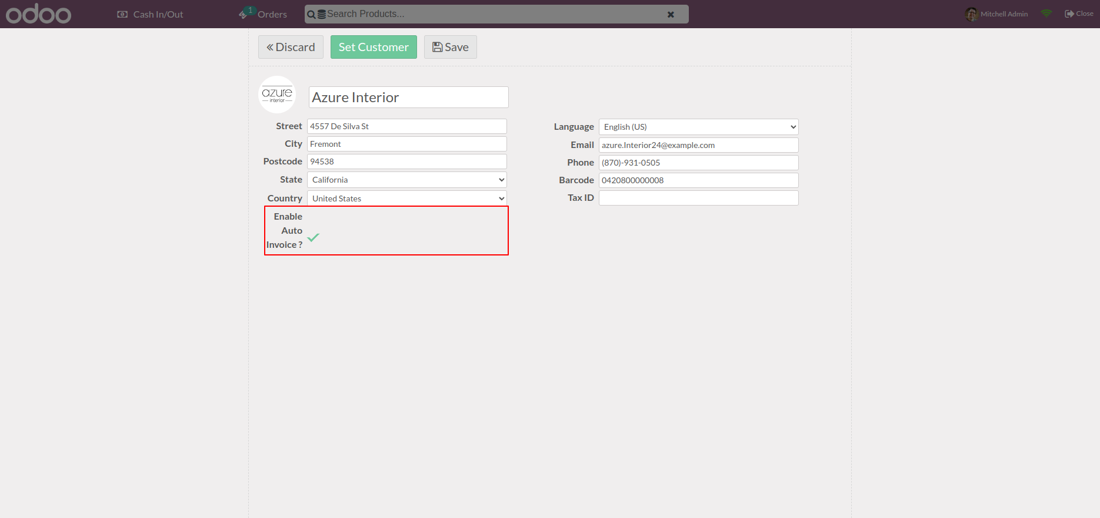
Task: Click the Postcode label
Action: tap(283, 162)
